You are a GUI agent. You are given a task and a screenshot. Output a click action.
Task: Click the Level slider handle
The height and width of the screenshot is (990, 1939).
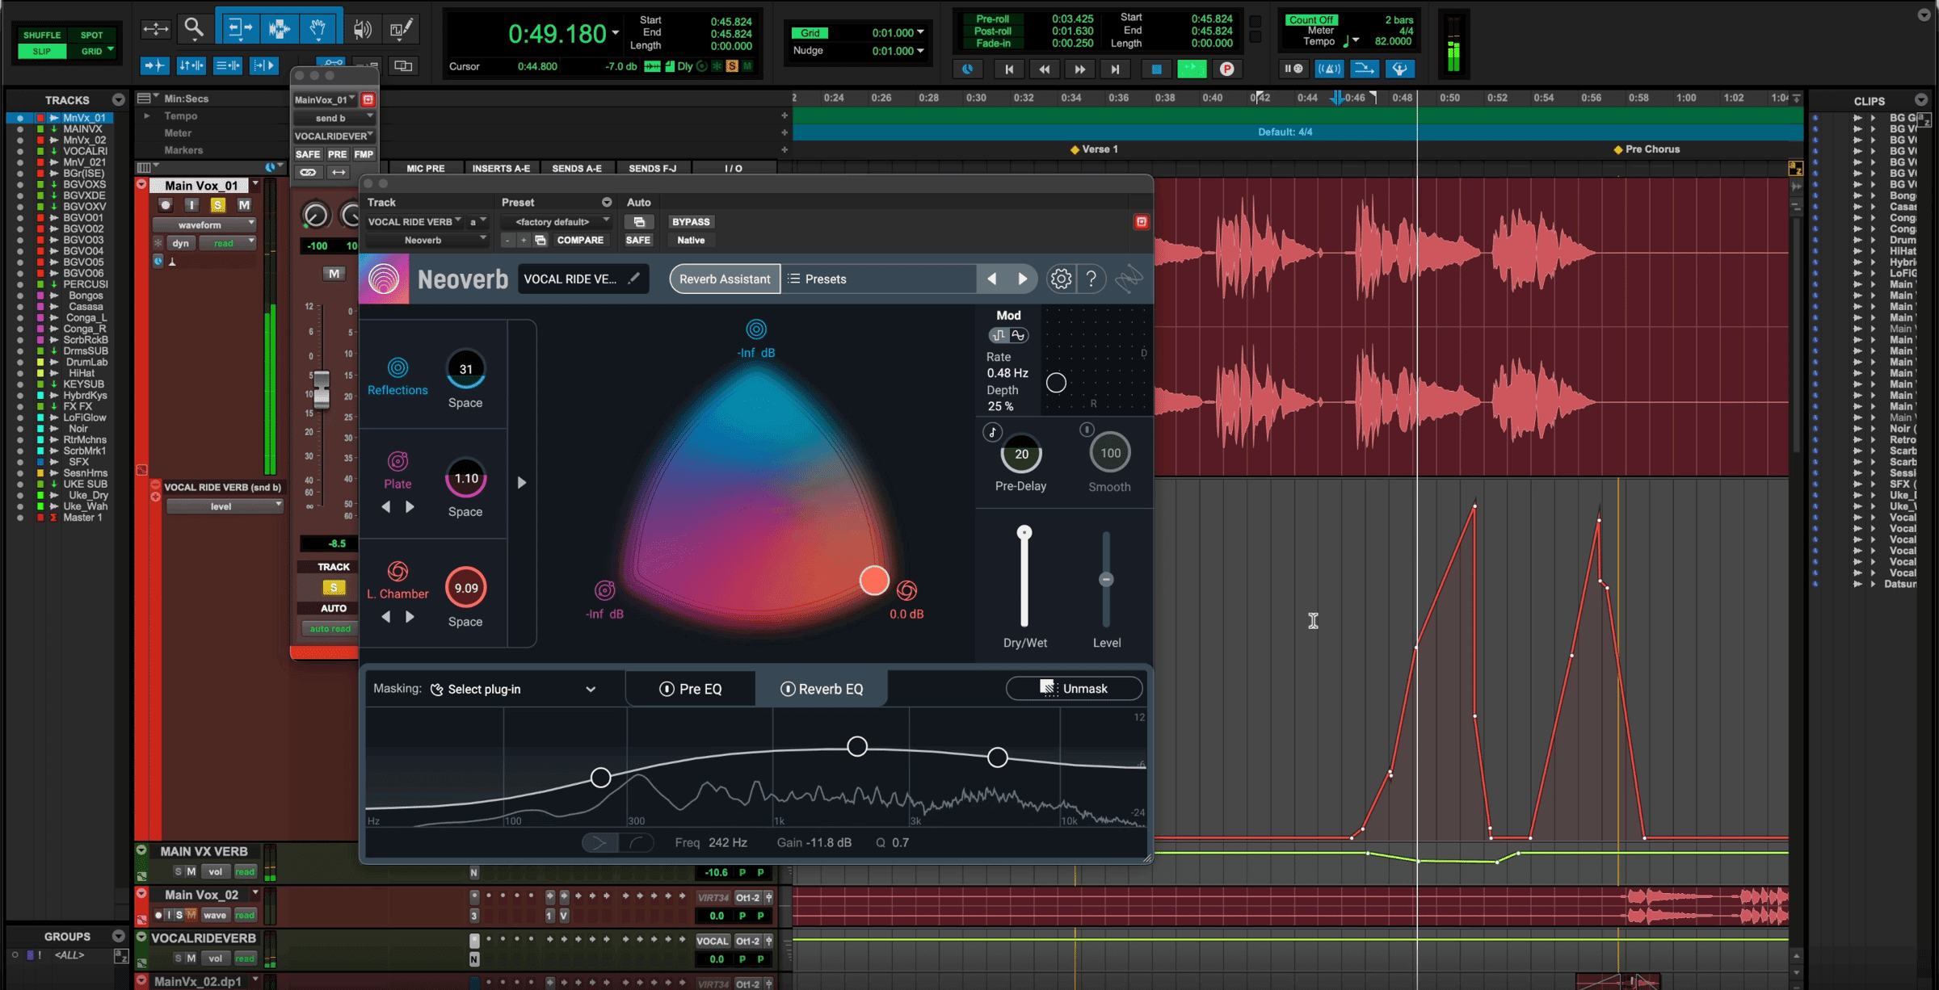coord(1106,580)
